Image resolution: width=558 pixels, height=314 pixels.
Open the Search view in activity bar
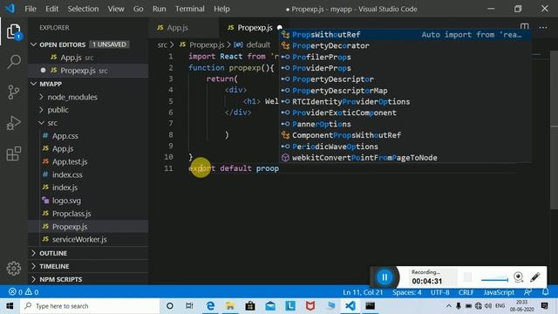pyautogui.click(x=14, y=62)
